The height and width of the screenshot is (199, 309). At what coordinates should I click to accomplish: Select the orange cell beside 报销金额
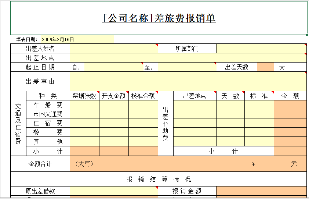pyautogui.click(x=261, y=191)
